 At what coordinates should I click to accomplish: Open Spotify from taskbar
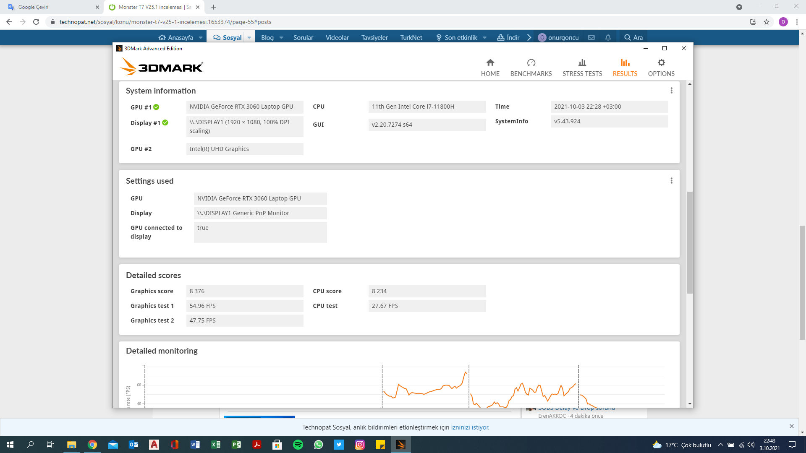tap(298, 445)
